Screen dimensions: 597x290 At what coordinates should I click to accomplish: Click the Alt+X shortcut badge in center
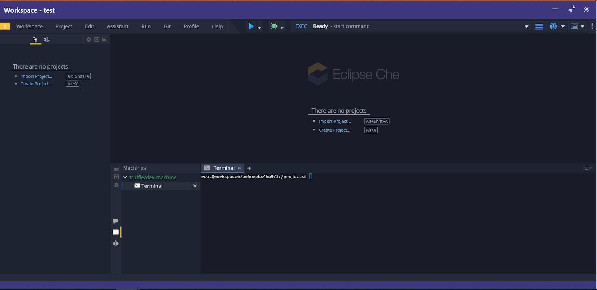click(x=371, y=130)
